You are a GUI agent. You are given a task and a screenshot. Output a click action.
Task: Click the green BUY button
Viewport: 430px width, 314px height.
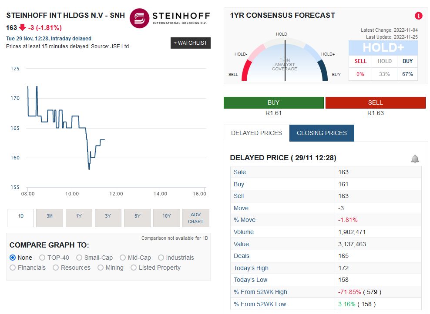[274, 102]
